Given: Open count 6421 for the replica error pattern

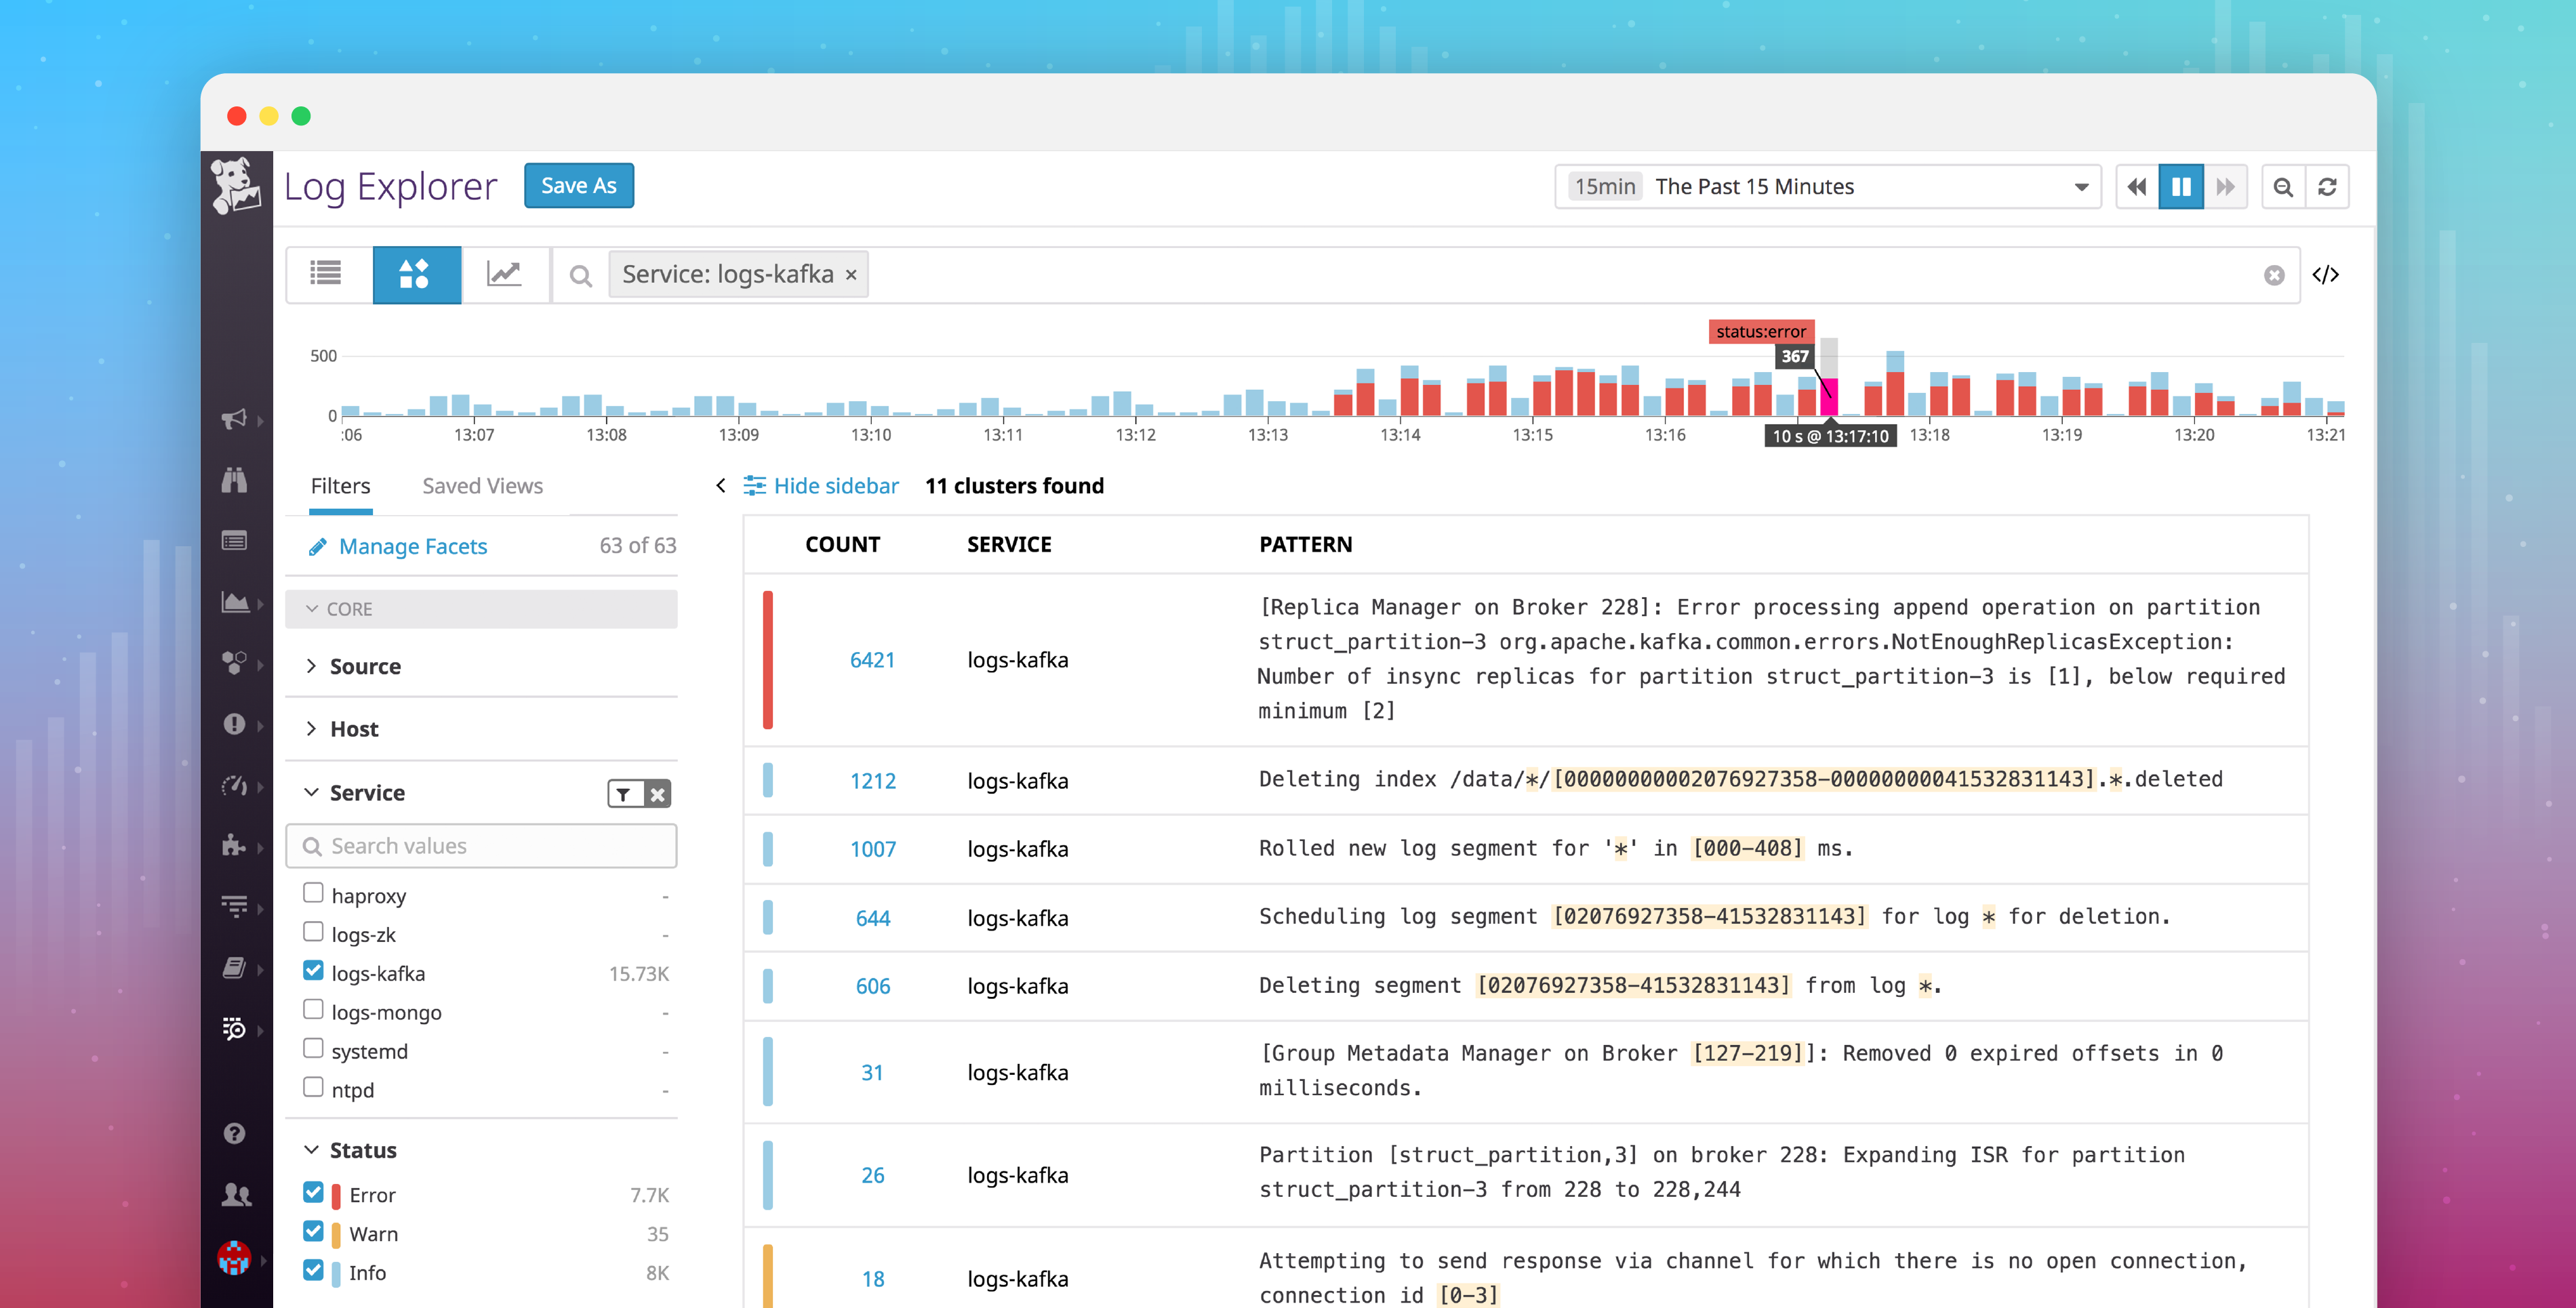Looking at the screenshot, I should point(872,659).
